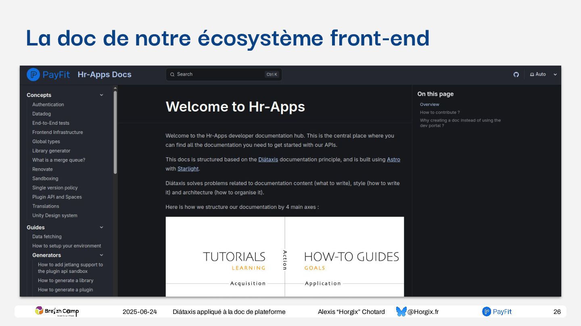Open Data fetching guide

[x=47, y=237]
